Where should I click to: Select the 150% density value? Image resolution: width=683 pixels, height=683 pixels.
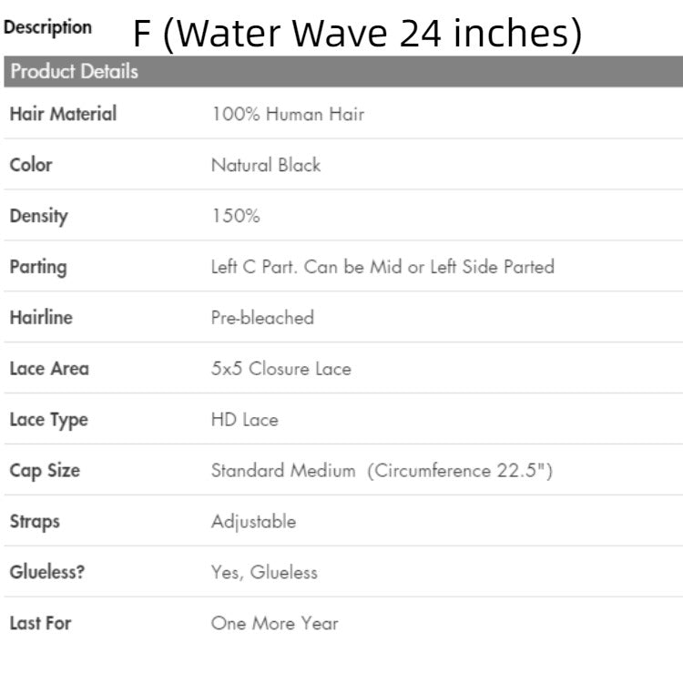point(236,217)
